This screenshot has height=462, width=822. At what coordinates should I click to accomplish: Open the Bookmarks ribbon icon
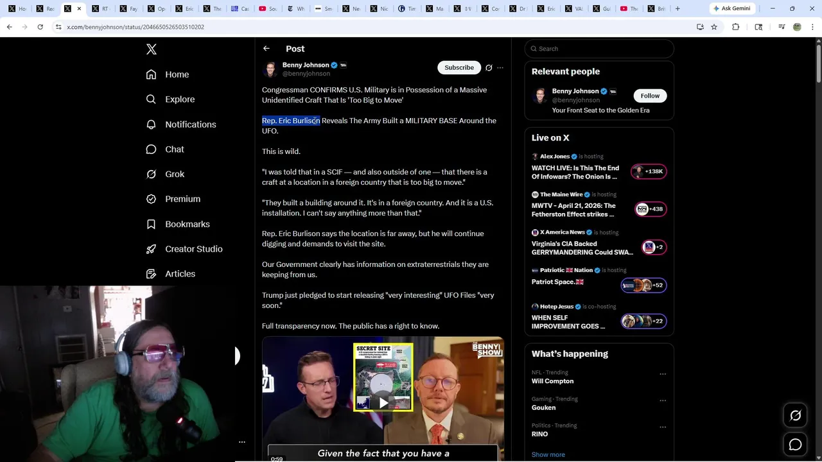click(151, 224)
